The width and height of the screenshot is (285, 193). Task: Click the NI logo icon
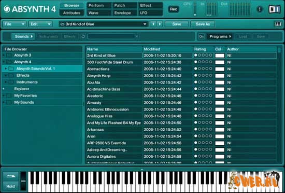[x=275, y=9]
